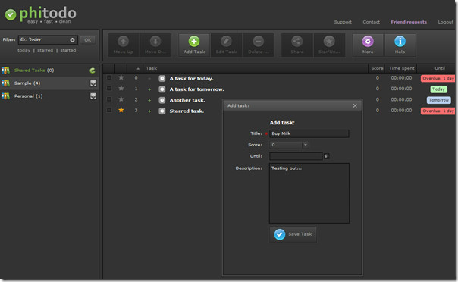Apply the 'today' quick filter
Viewport: 458px width, 282px height.
pos(24,50)
